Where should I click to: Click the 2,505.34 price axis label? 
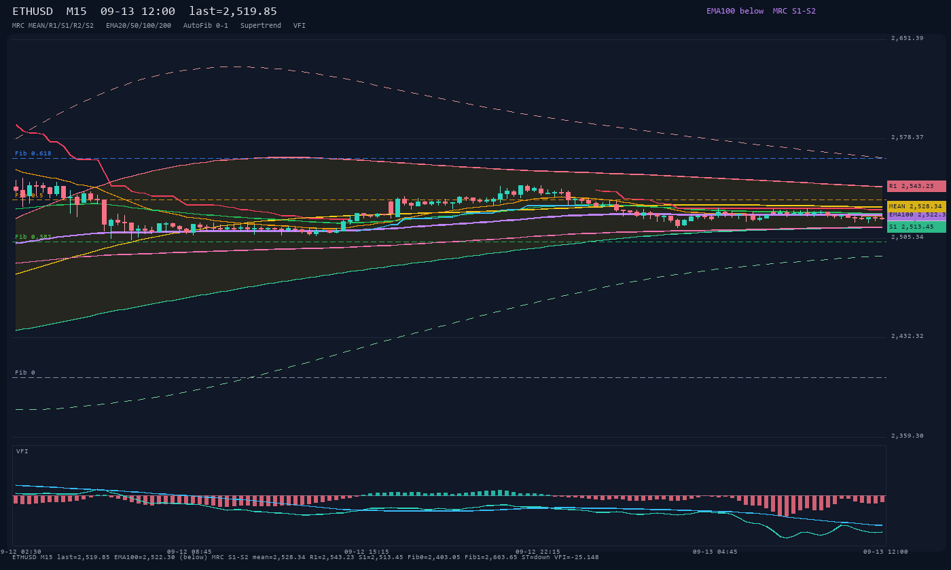pyautogui.click(x=908, y=237)
